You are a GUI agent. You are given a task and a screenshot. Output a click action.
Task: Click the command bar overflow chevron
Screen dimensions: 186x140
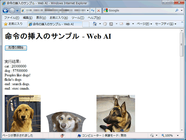[x=182, y=22]
